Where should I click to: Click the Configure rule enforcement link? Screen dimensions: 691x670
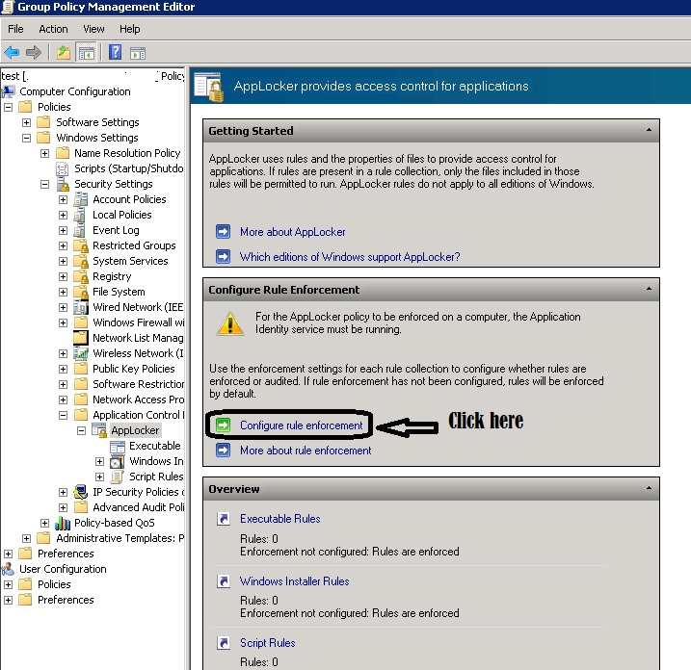tap(301, 425)
